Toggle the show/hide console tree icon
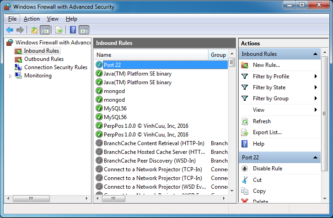The height and width of the screenshot is (218, 333). (x=45, y=30)
